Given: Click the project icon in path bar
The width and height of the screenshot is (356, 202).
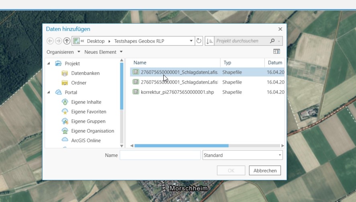Looking at the screenshot, I should [77, 41].
